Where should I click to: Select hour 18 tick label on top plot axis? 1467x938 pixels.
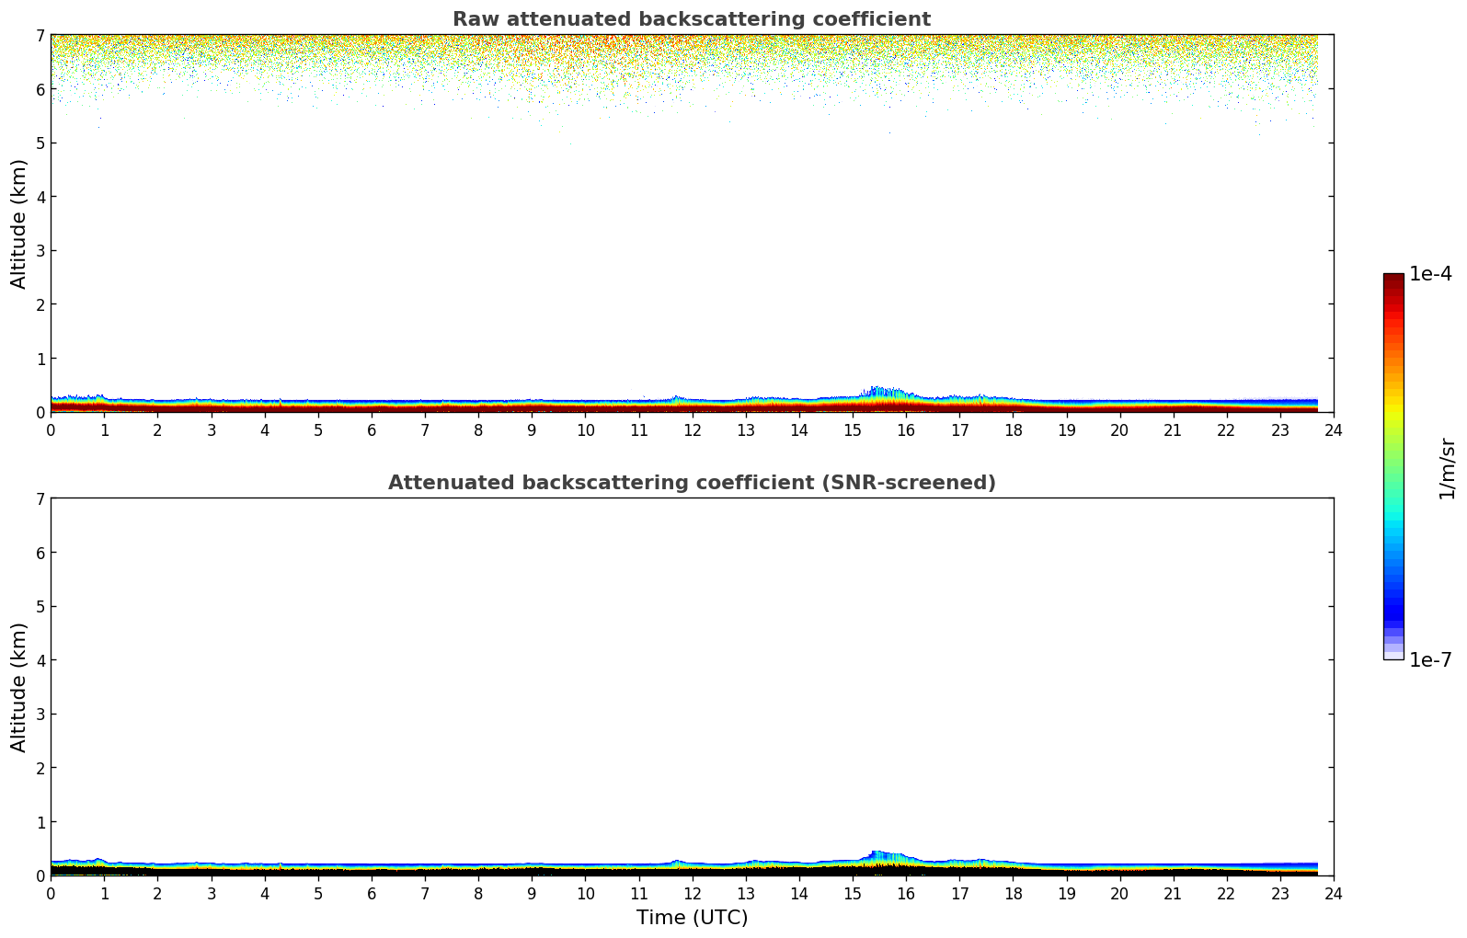[1013, 430]
